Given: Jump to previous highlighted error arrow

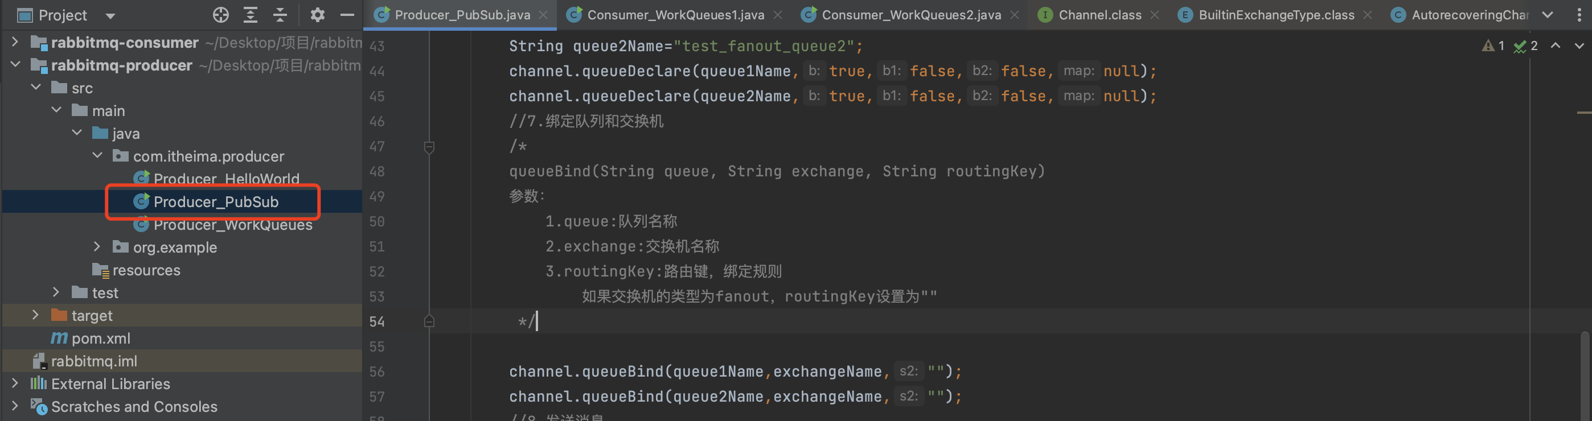Looking at the screenshot, I should click(1556, 46).
